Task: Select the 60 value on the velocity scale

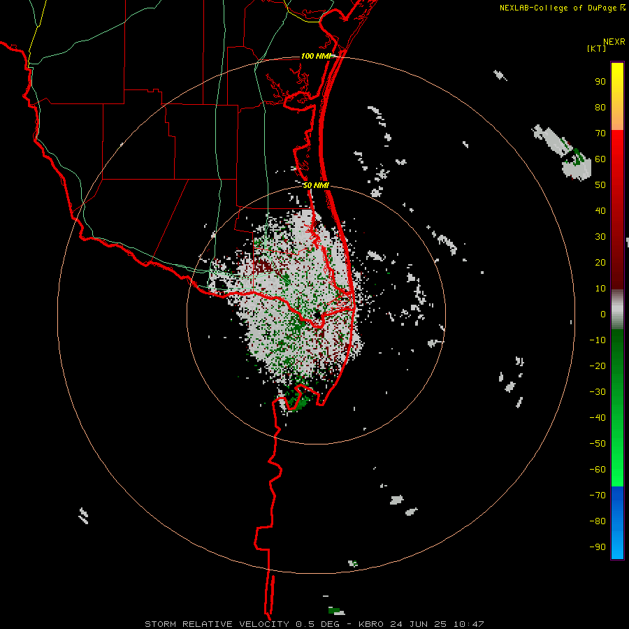Action: (600, 159)
